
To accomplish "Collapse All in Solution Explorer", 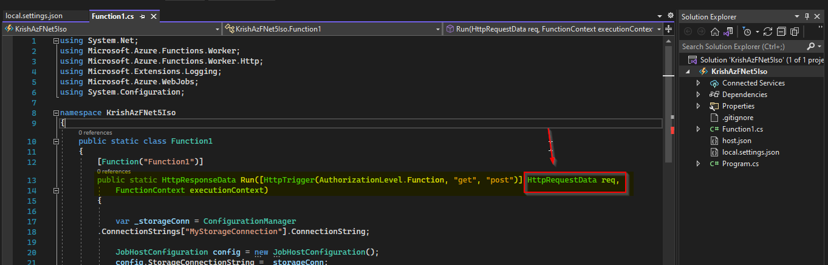I will tap(781, 32).
